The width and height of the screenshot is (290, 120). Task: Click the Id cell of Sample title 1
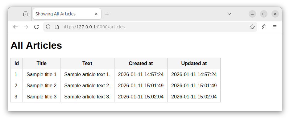coord(17,75)
